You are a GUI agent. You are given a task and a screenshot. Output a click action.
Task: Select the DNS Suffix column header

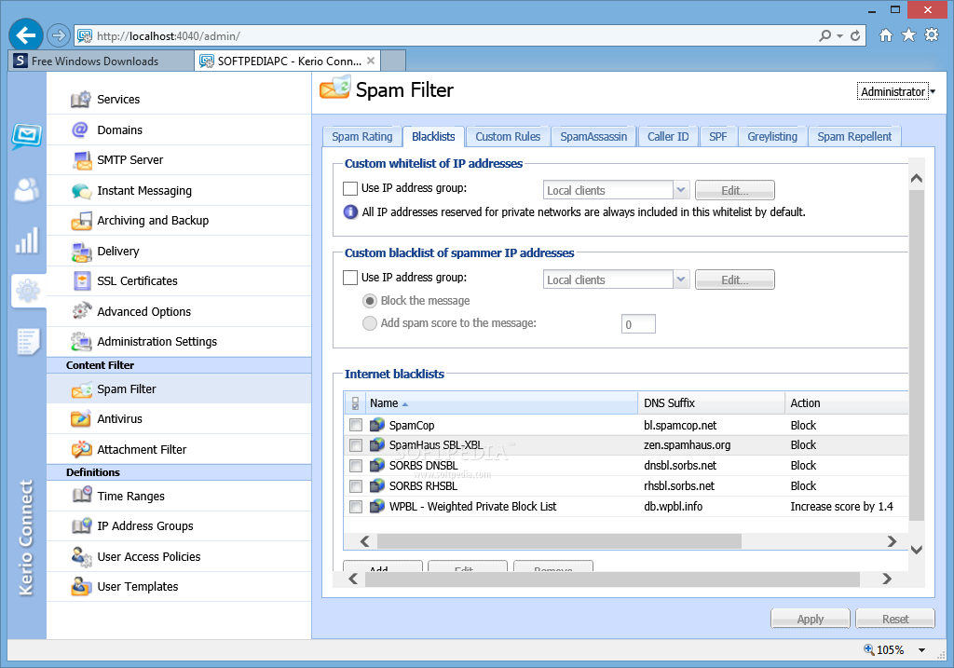pos(711,403)
